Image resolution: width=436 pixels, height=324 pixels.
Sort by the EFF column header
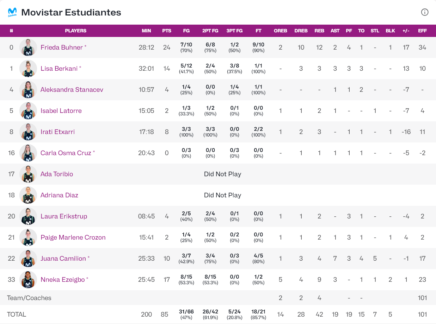[x=422, y=31]
